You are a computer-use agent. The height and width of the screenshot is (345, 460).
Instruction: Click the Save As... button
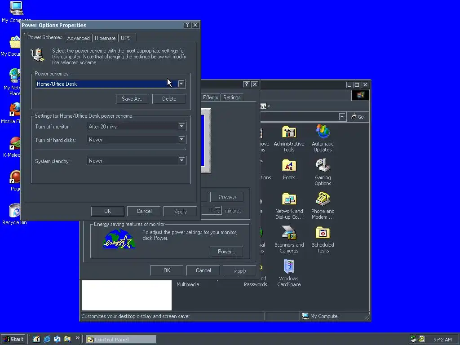click(133, 99)
